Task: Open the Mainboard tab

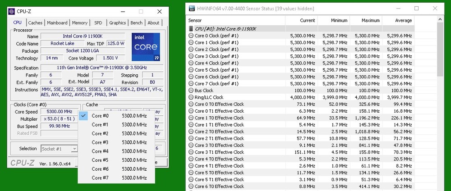Action: (x=57, y=23)
